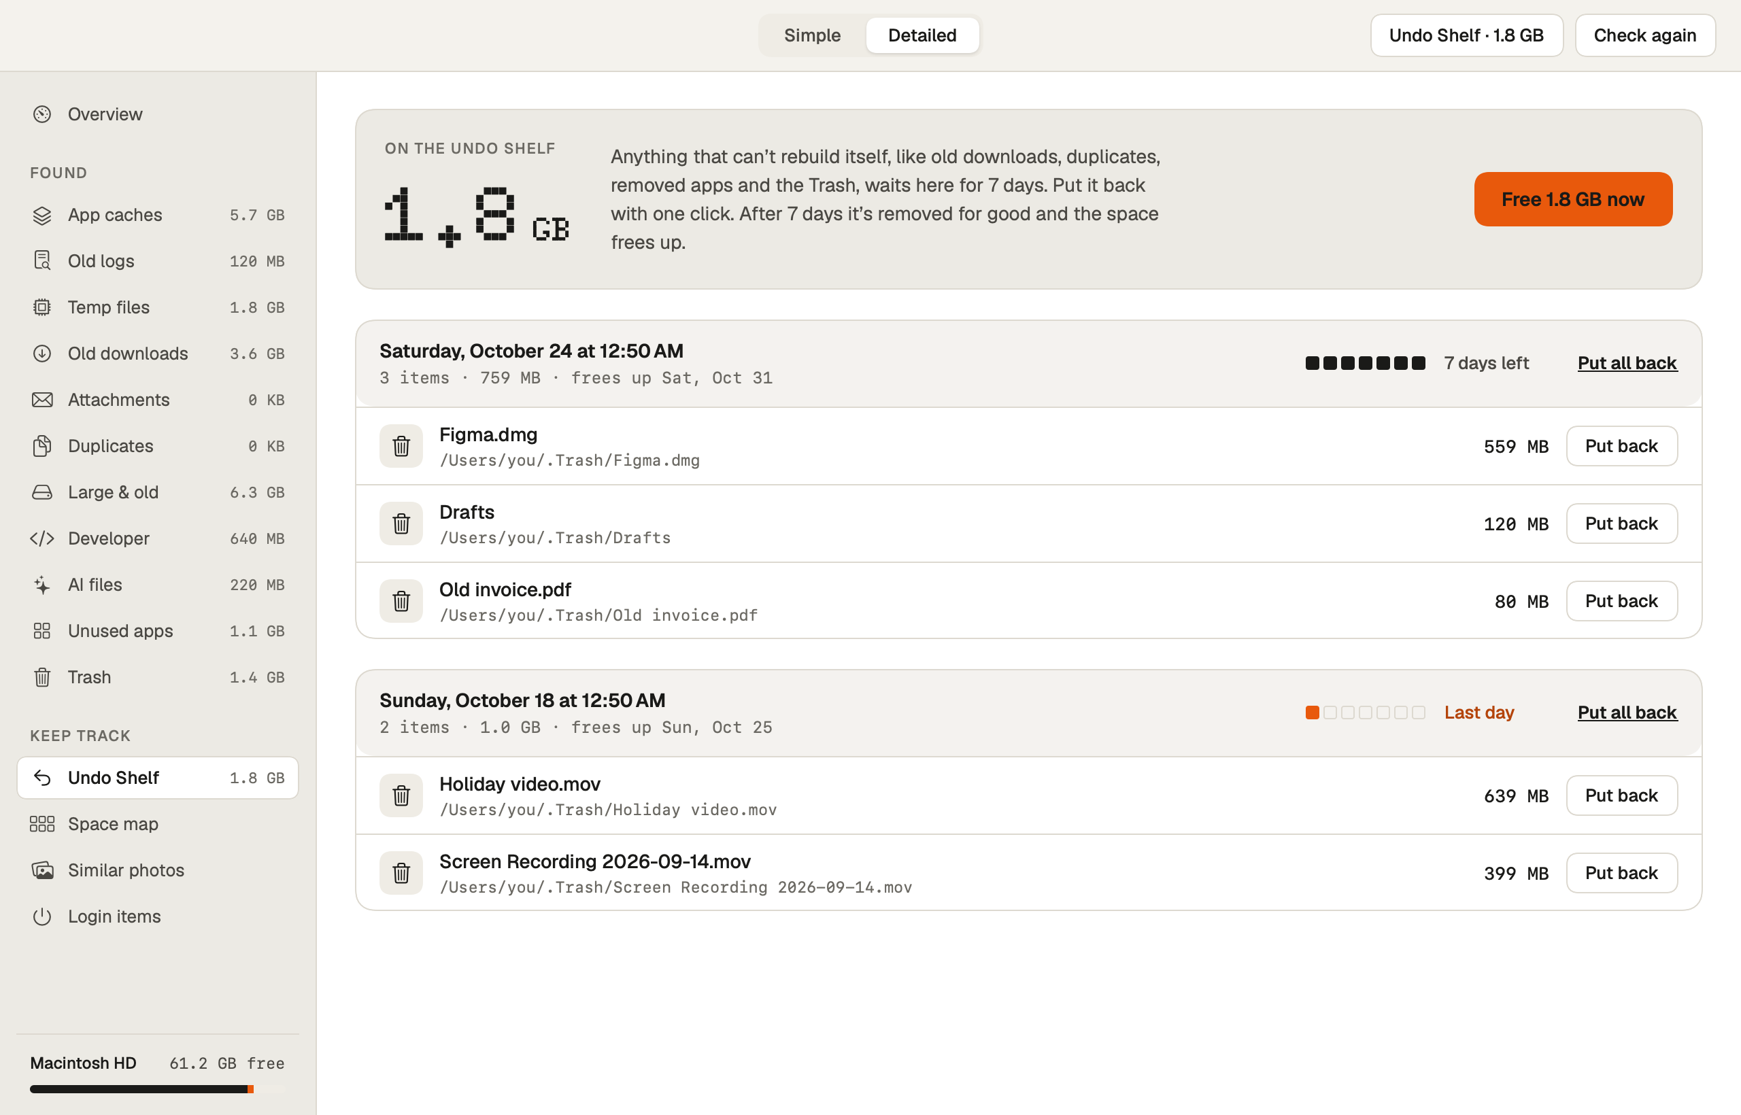Switch to the Detailed view tab
This screenshot has width=1741, height=1115.
click(x=922, y=35)
